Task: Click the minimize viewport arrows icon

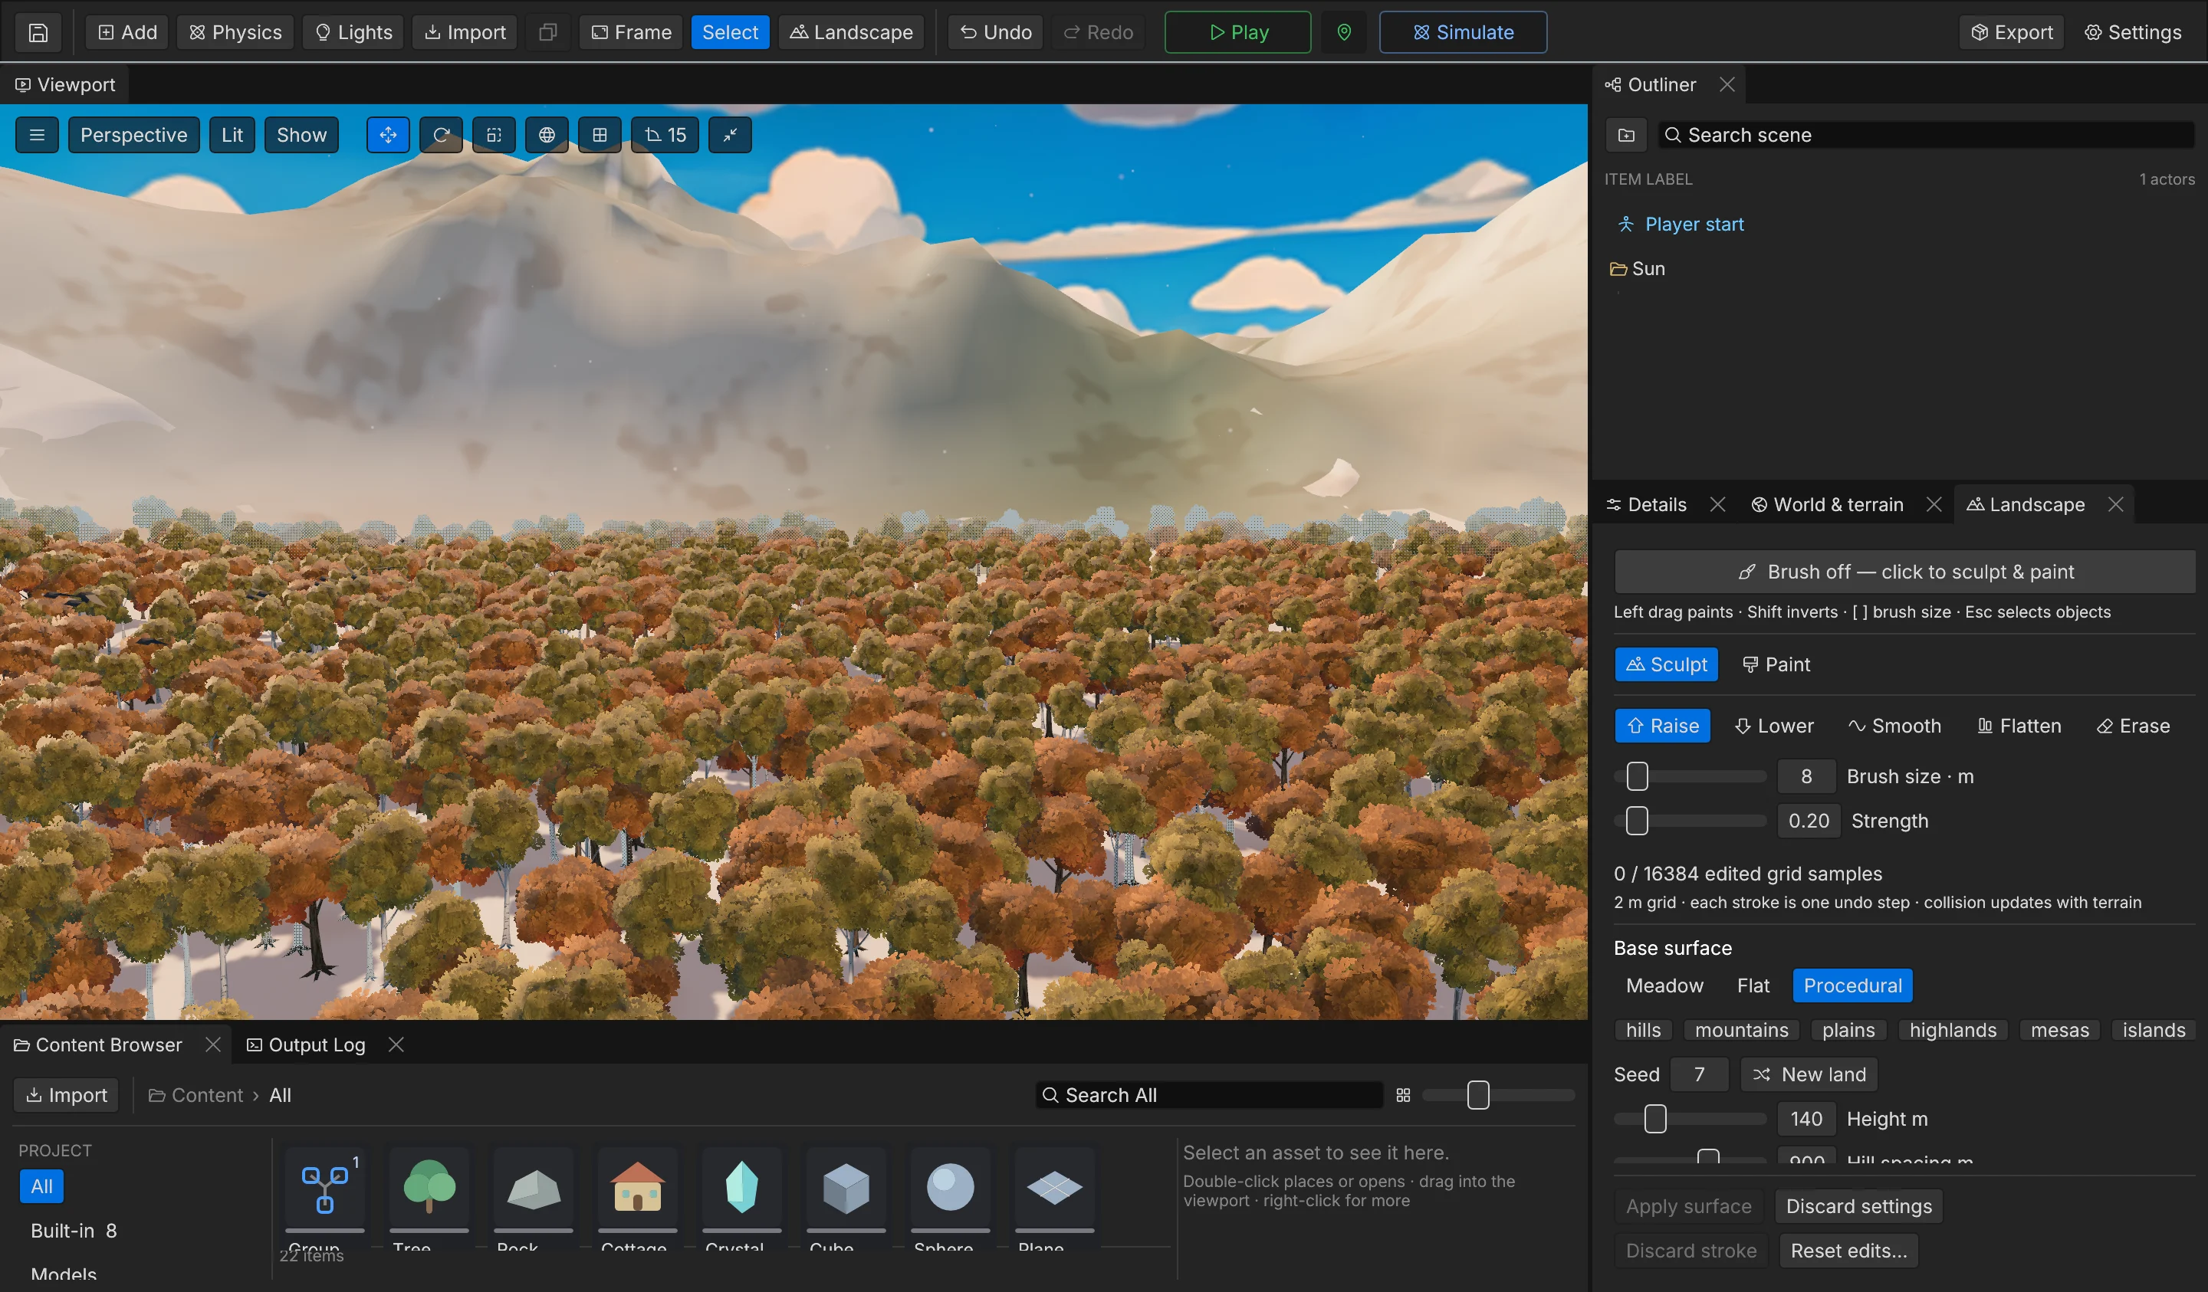Action: tap(730, 135)
